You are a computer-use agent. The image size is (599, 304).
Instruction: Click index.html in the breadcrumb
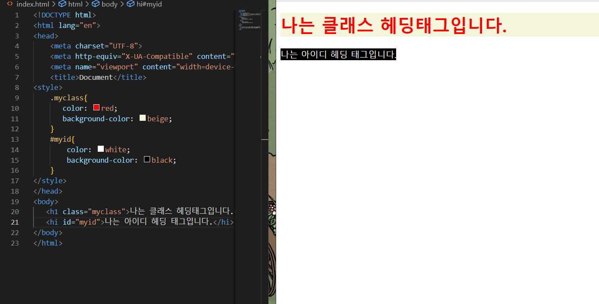[x=33, y=4]
